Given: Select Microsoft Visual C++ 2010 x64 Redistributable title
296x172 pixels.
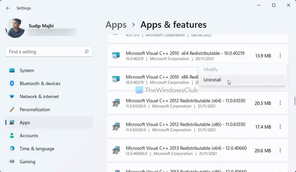Looking at the screenshot, I should pyautogui.click(x=185, y=53).
